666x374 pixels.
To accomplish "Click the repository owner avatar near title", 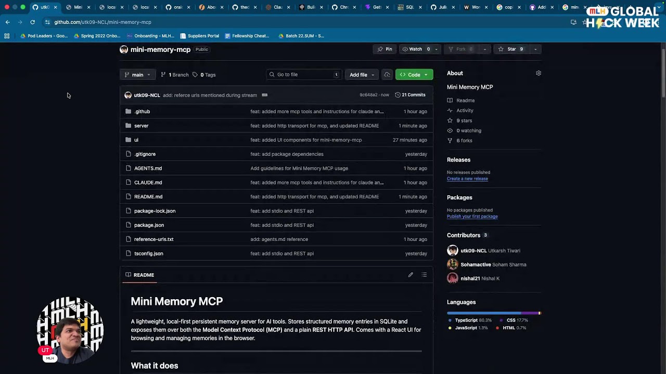I will click(x=124, y=49).
